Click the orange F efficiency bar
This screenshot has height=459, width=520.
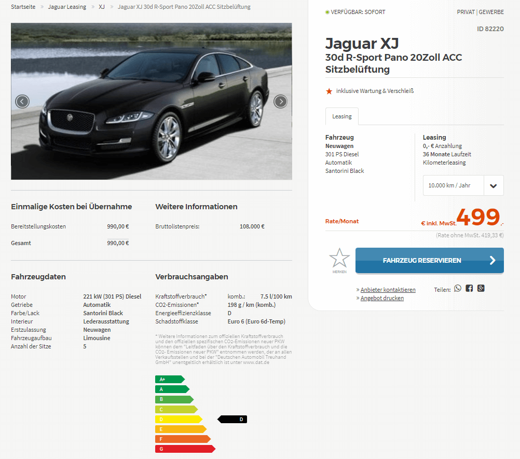pyautogui.click(x=183, y=439)
